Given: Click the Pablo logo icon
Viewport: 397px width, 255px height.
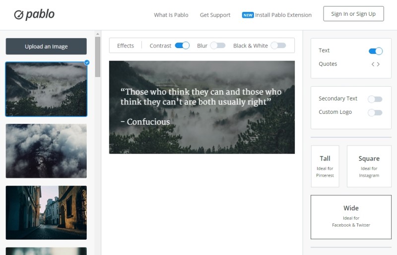Looking at the screenshot, I should 19,15.
